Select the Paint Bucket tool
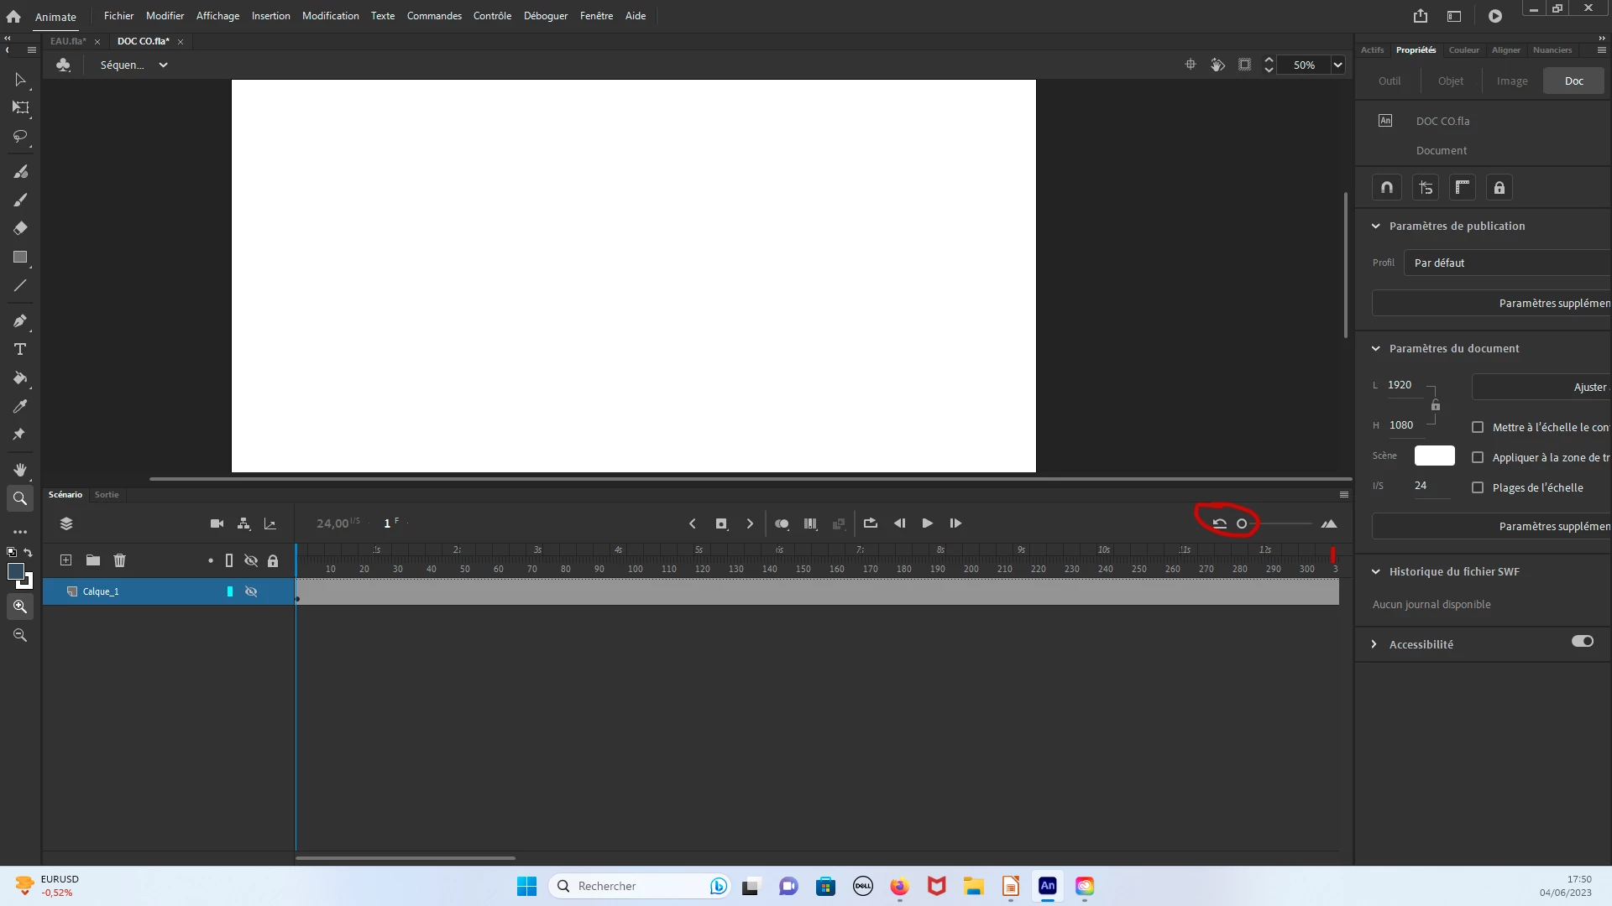Image resolution: width=1612 pixels, height=906 pixels. [20, 377]
